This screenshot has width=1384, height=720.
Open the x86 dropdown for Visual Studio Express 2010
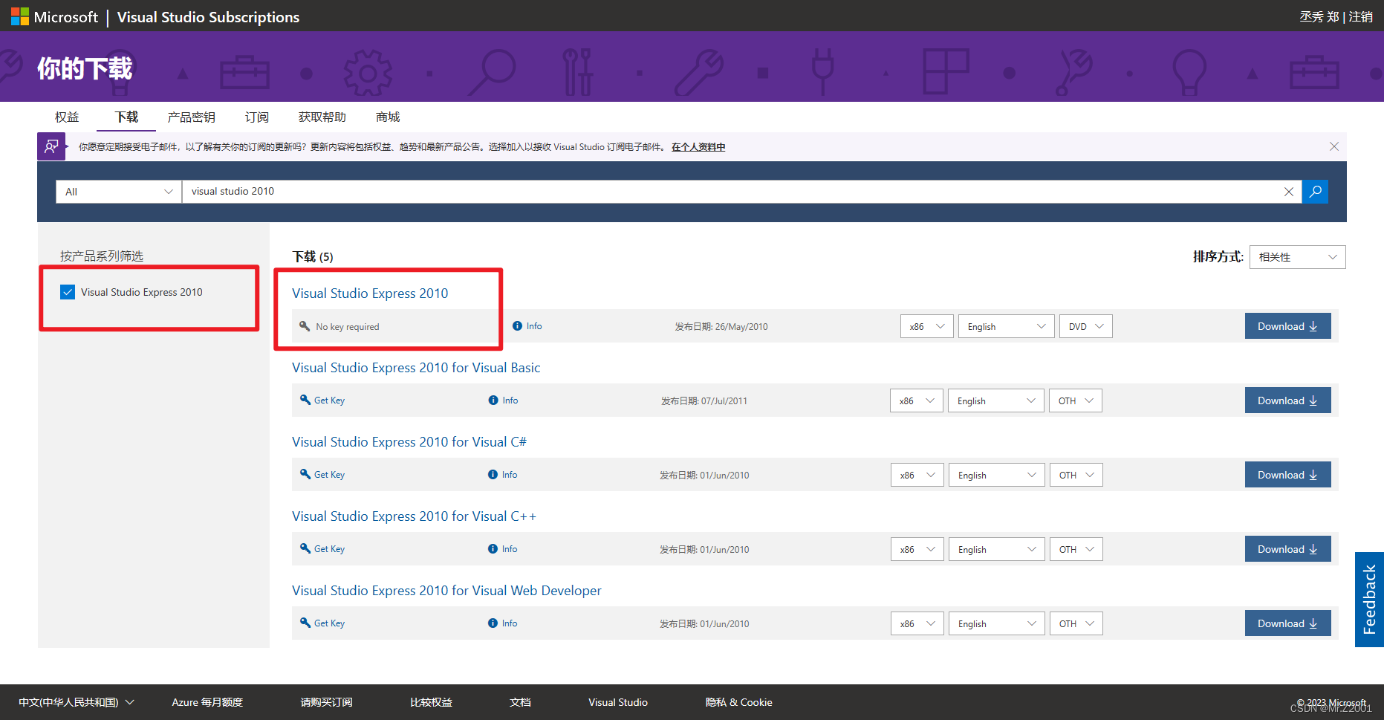[926, 326]
